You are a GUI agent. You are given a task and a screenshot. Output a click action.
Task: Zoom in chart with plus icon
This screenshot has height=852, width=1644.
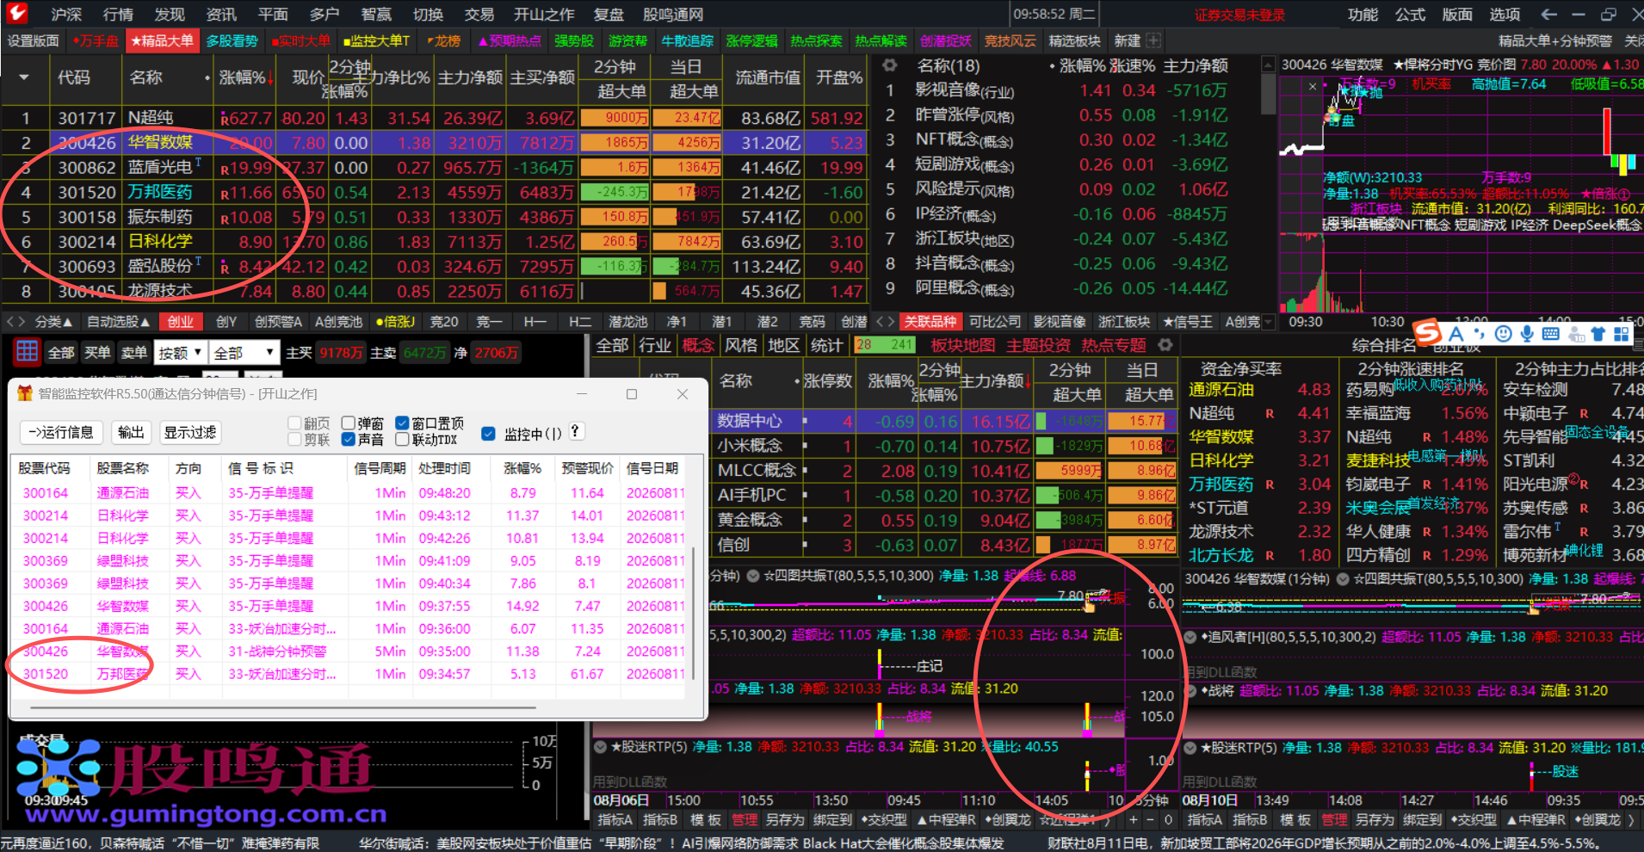1133,820
